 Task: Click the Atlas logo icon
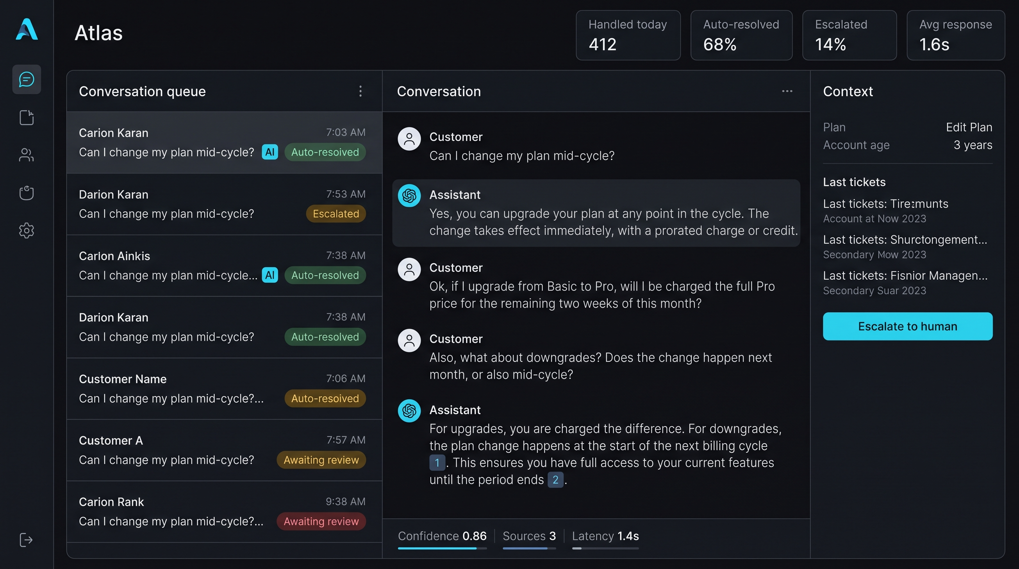click(27, 29)
